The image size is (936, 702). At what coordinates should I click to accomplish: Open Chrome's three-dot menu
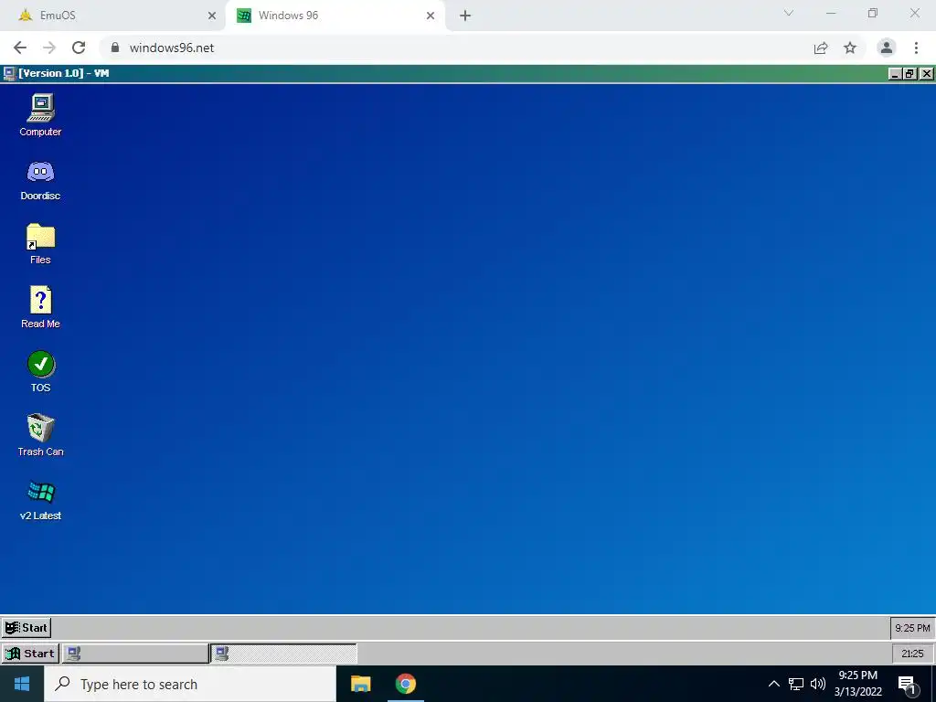point(916,48)
